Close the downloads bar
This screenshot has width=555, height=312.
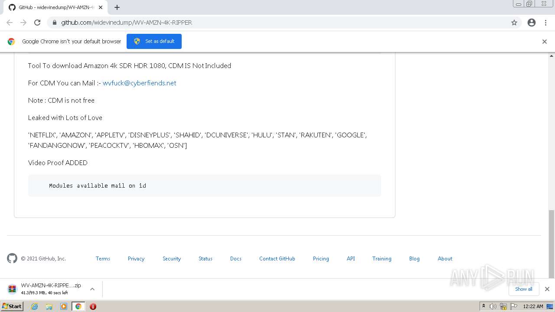pos(547,289)
